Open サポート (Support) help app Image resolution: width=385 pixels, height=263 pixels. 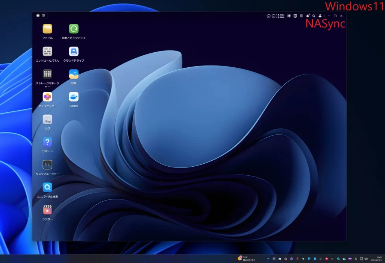pyautogui.click(x=47, y=142)
